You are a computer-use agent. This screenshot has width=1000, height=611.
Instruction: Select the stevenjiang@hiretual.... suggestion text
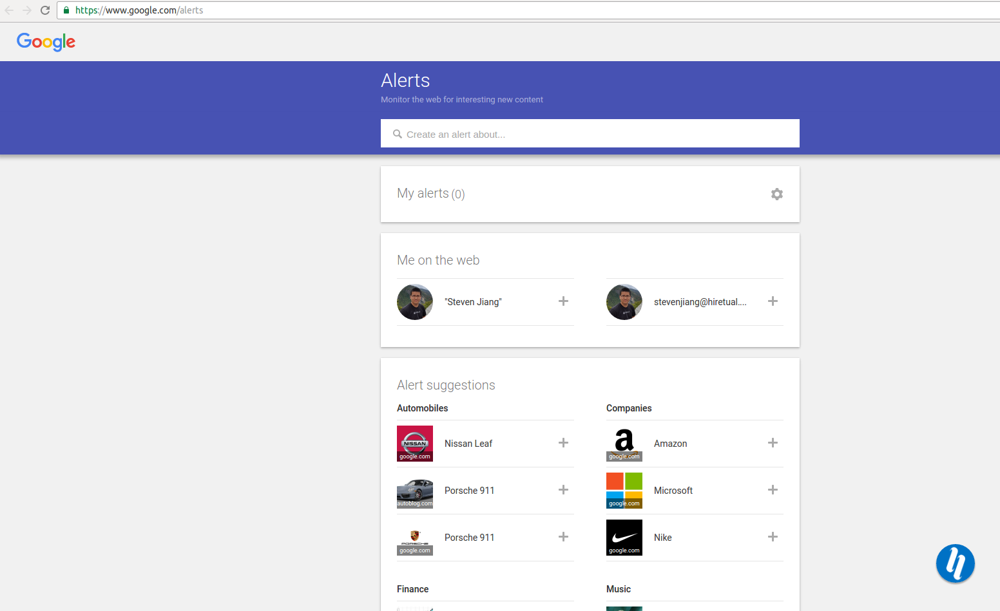tap(700, 302)
